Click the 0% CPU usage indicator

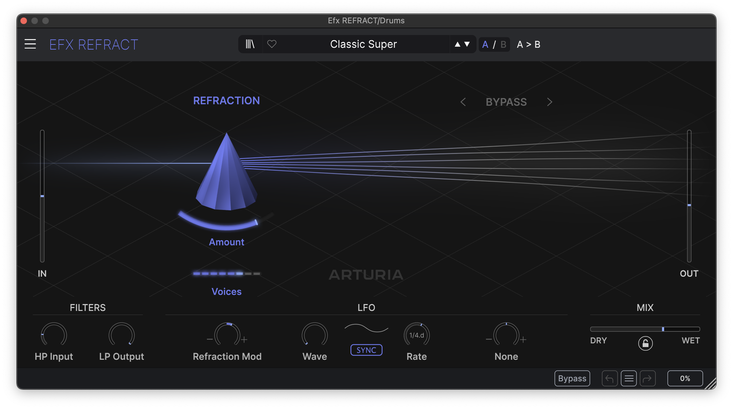point(685,378)
